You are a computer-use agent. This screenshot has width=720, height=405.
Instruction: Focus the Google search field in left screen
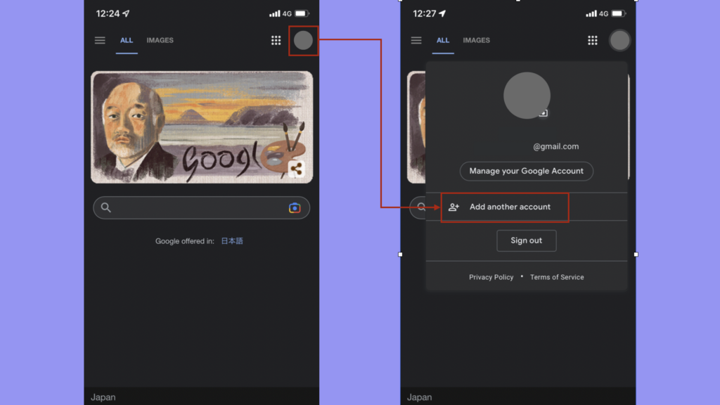coord(201,207)
